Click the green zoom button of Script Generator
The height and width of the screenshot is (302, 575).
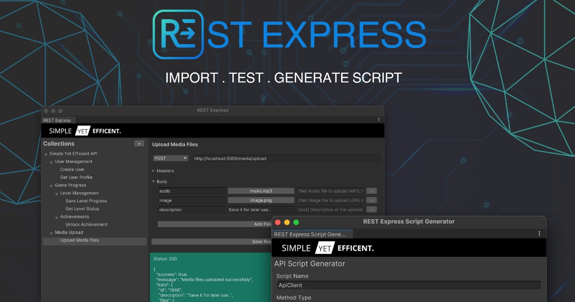click(296, 222)
